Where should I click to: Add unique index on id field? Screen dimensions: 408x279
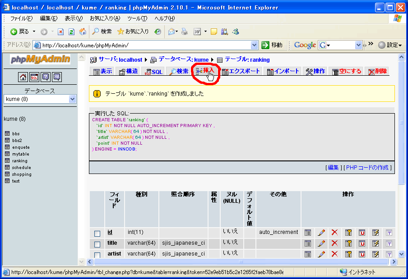pyautogui.click(x=362, y=233)
